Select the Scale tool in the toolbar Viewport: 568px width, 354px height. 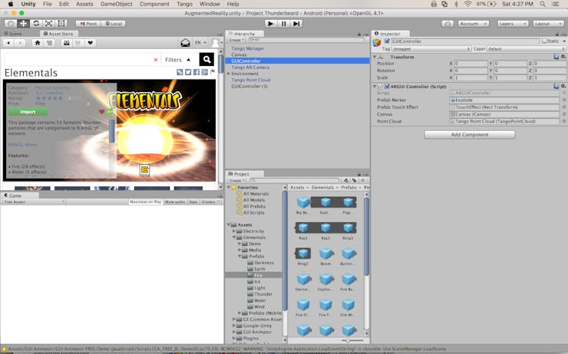coord(48,24)
